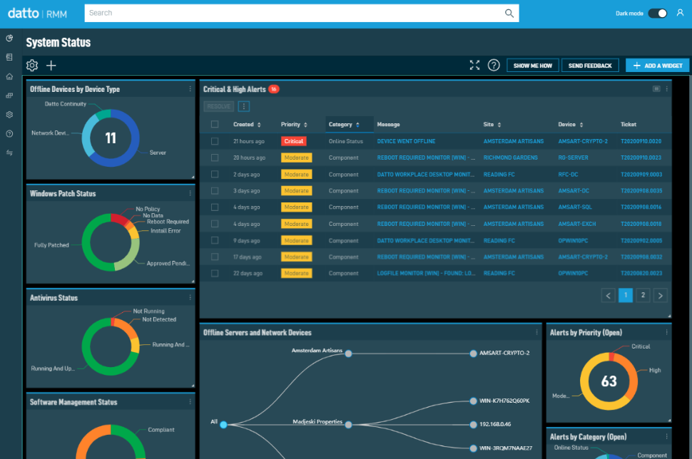
Task: Open the Category column sort control
Action: tap(357, 124)
